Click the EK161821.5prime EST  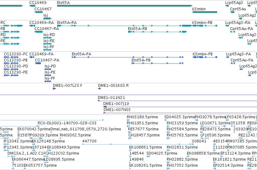coord(215,163)
